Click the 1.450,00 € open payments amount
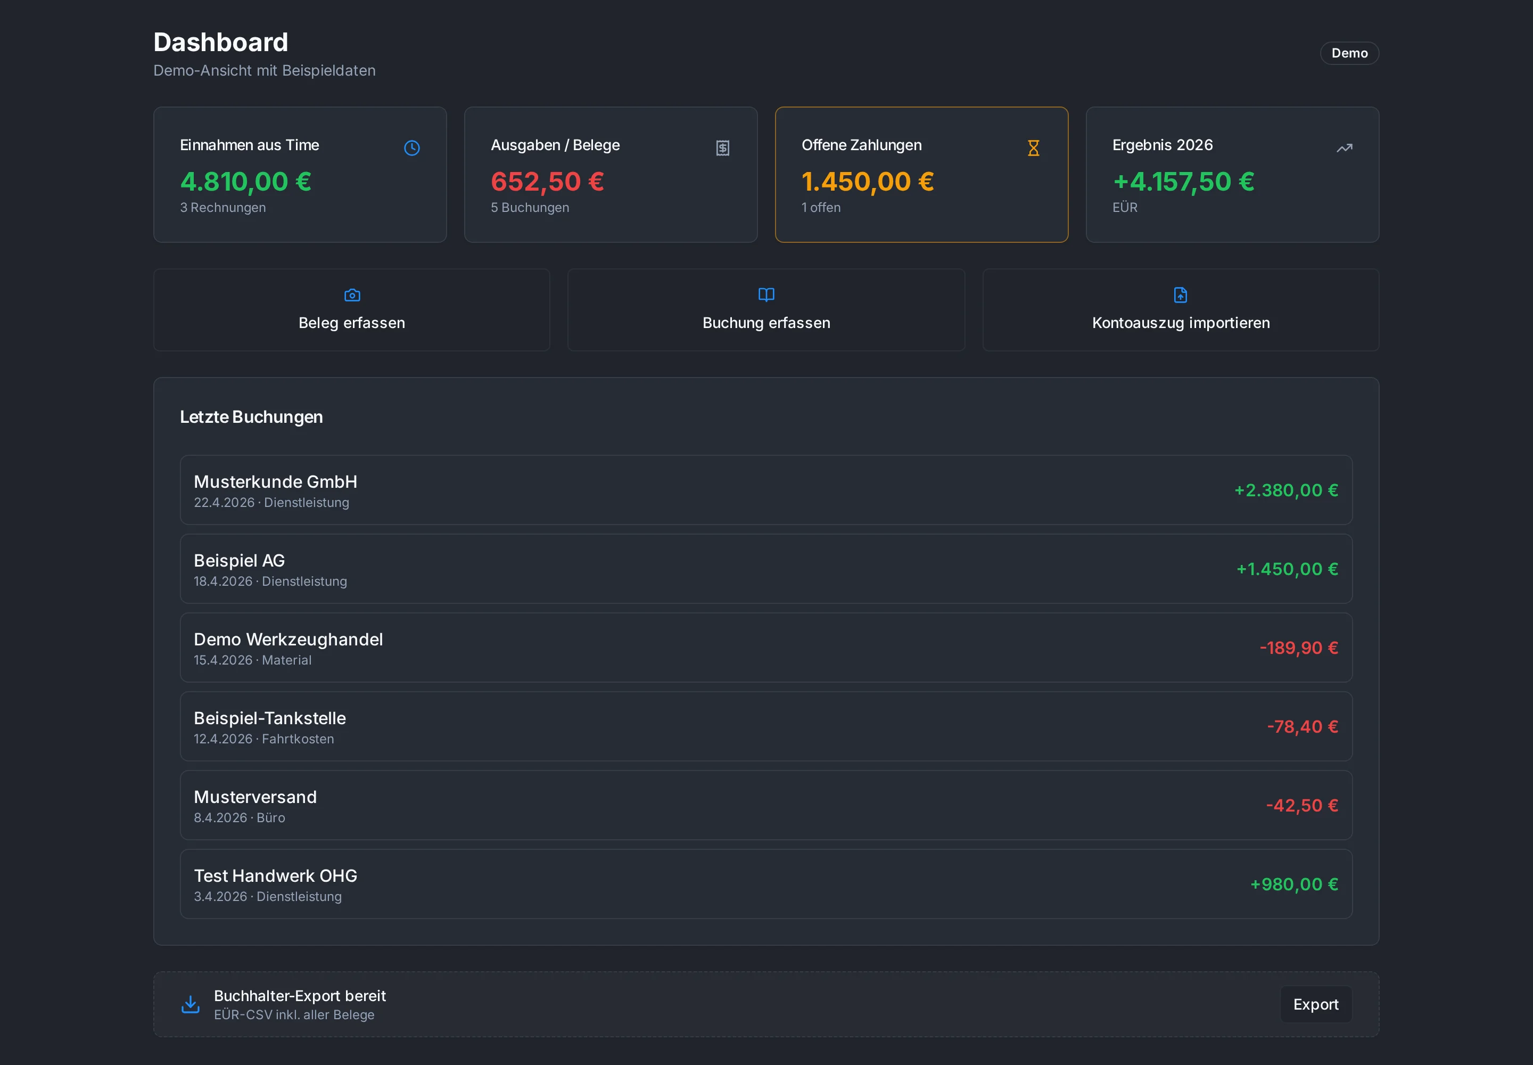Viewport: 1533px width, 1065px height. 868,182
